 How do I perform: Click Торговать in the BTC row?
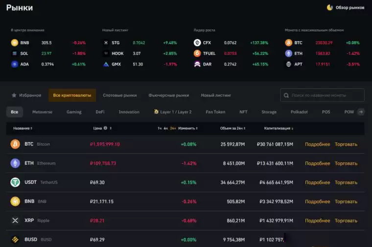click(x=346, y=144)
